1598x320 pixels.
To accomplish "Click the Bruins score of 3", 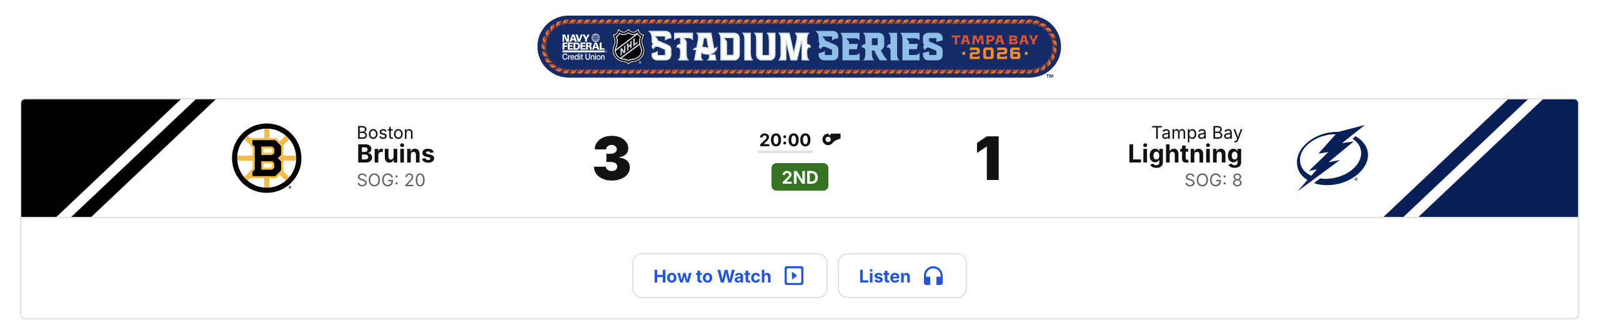I will (x=612, y=159).
